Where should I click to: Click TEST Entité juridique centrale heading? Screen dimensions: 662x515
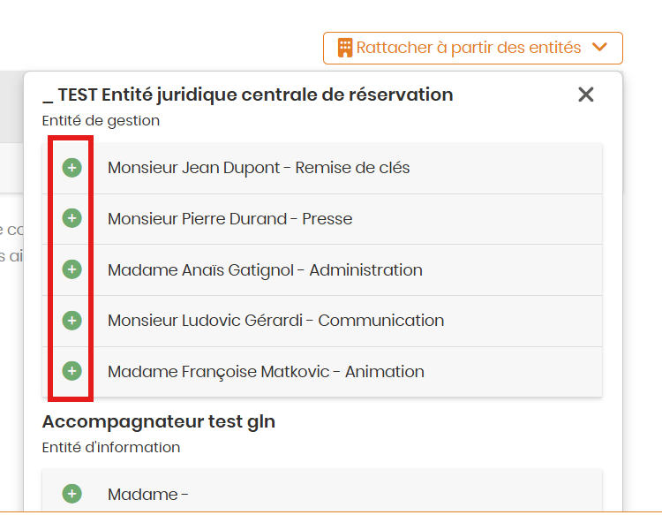click(248, 95)
